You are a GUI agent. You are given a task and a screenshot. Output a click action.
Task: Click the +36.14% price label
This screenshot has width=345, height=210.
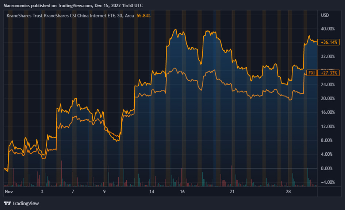(329, 42)
